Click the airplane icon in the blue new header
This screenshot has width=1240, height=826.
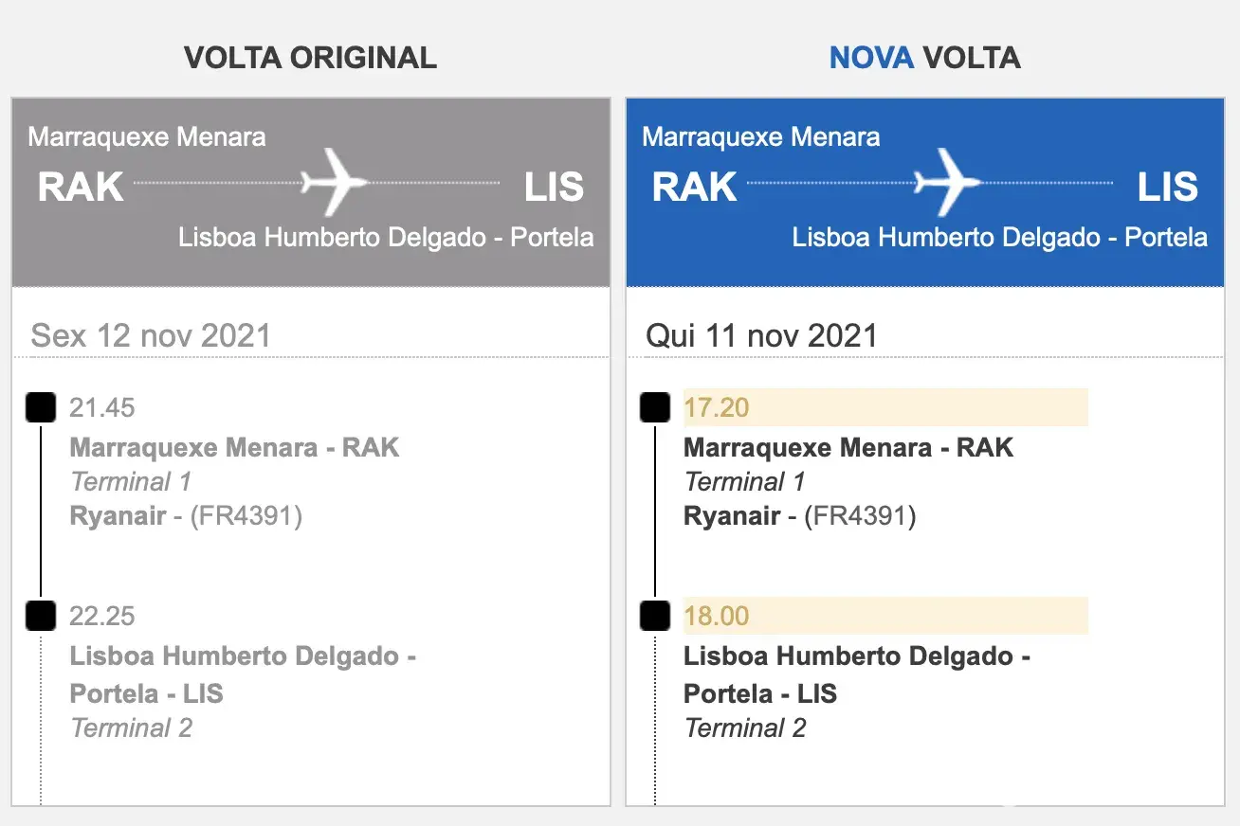coord(947,180)
